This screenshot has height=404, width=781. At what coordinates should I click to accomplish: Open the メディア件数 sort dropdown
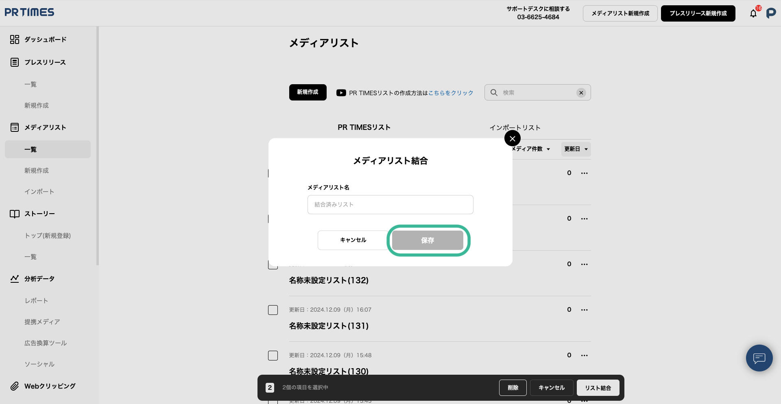[531, 149]
